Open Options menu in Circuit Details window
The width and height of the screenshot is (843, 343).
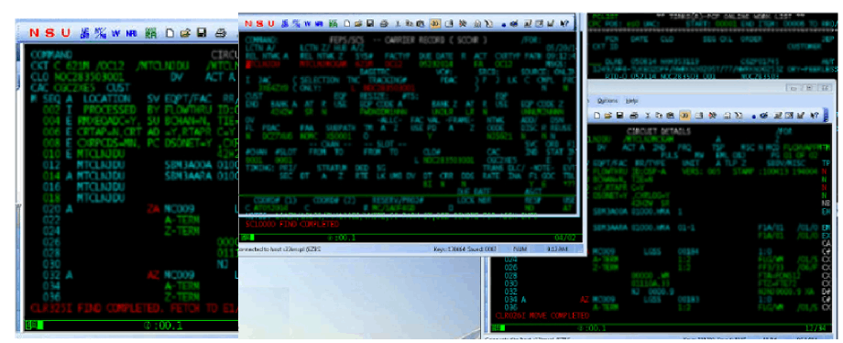click(608, 101)
